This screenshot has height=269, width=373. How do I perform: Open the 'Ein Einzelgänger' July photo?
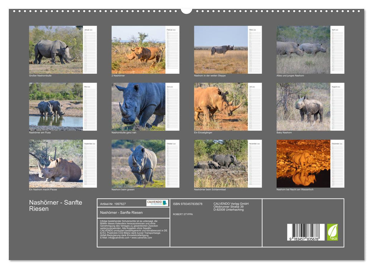pos(221,107)
